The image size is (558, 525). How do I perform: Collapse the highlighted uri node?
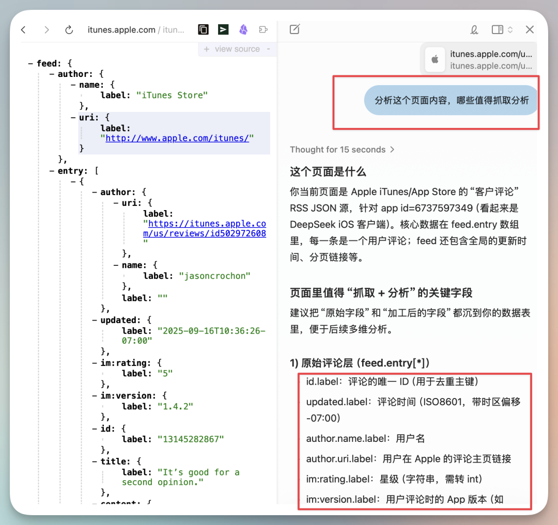(x=73, y=118)
